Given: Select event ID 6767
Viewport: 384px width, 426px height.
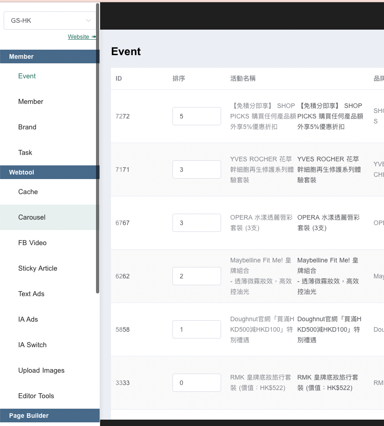Looking at the screenshot, I should click(x=123, y=223).
